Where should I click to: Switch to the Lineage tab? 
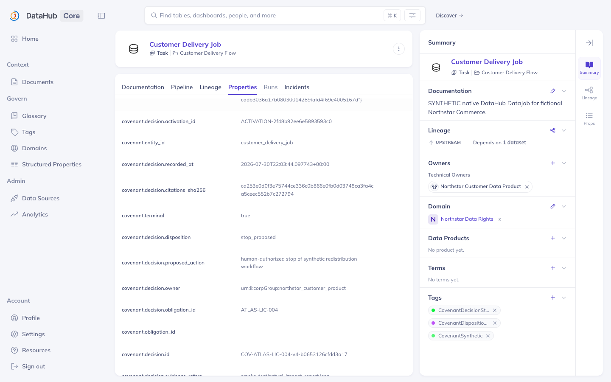[x=210, y=87]
